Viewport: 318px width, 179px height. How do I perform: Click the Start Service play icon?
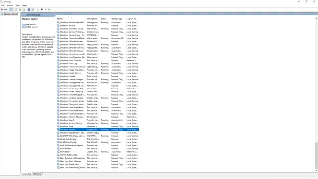click(38, 10)
